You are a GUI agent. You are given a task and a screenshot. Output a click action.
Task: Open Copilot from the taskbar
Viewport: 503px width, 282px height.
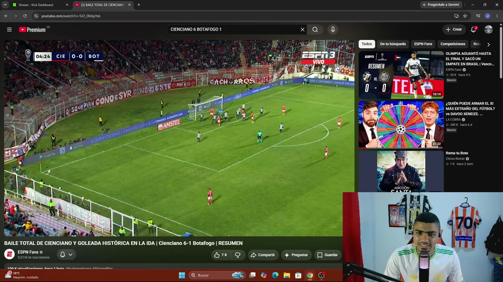(x=264, y=275)
